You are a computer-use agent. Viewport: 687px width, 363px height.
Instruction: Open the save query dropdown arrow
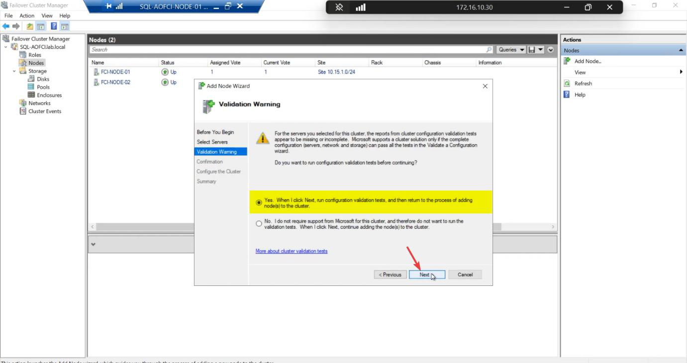[541, 50]
